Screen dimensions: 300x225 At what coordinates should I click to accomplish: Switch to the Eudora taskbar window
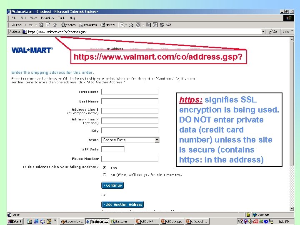[72, 222]
